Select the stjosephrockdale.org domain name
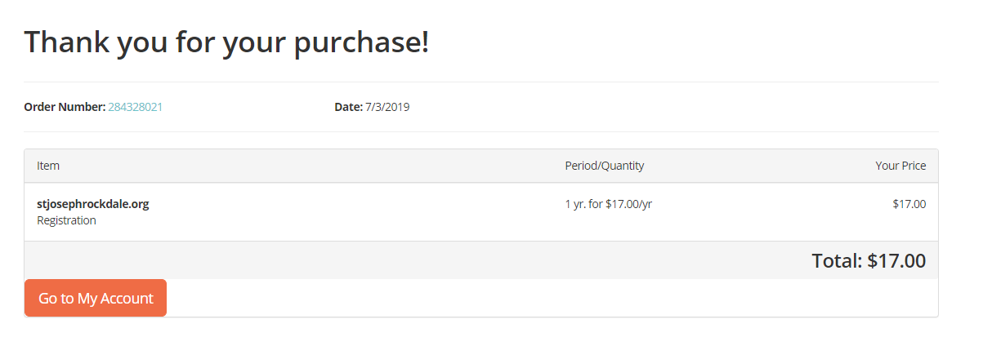 coord(93,204)
